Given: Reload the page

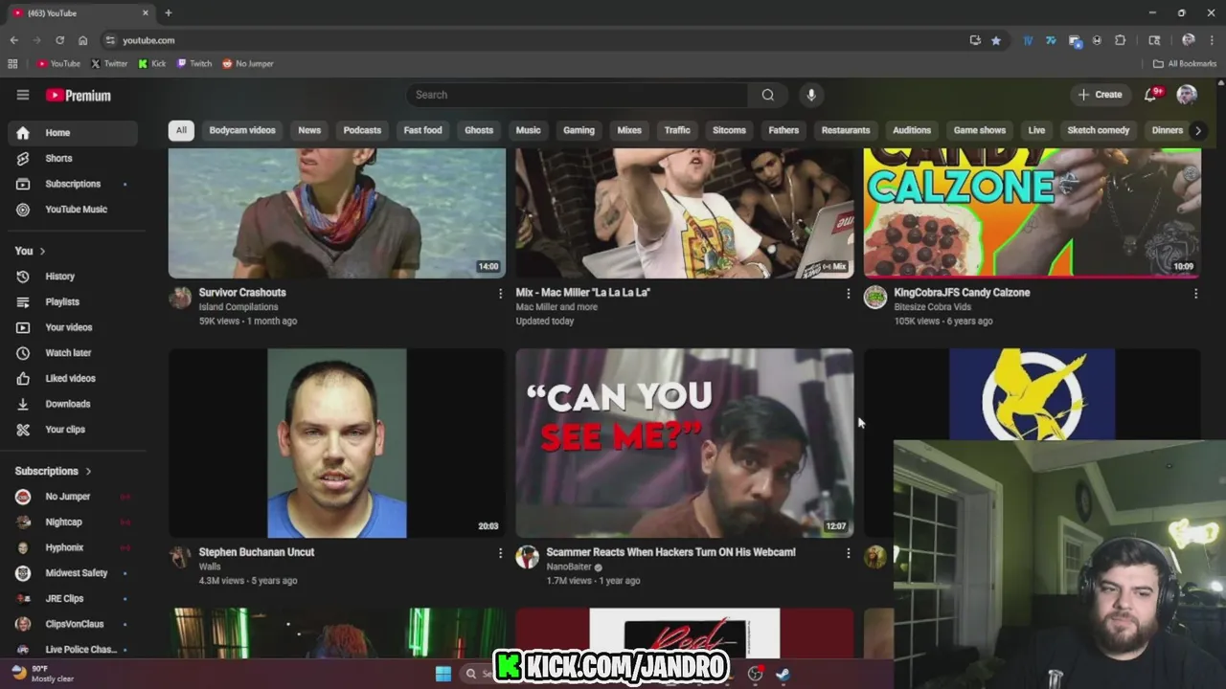Looking at the screenshot, I should (x=59, y=40).
